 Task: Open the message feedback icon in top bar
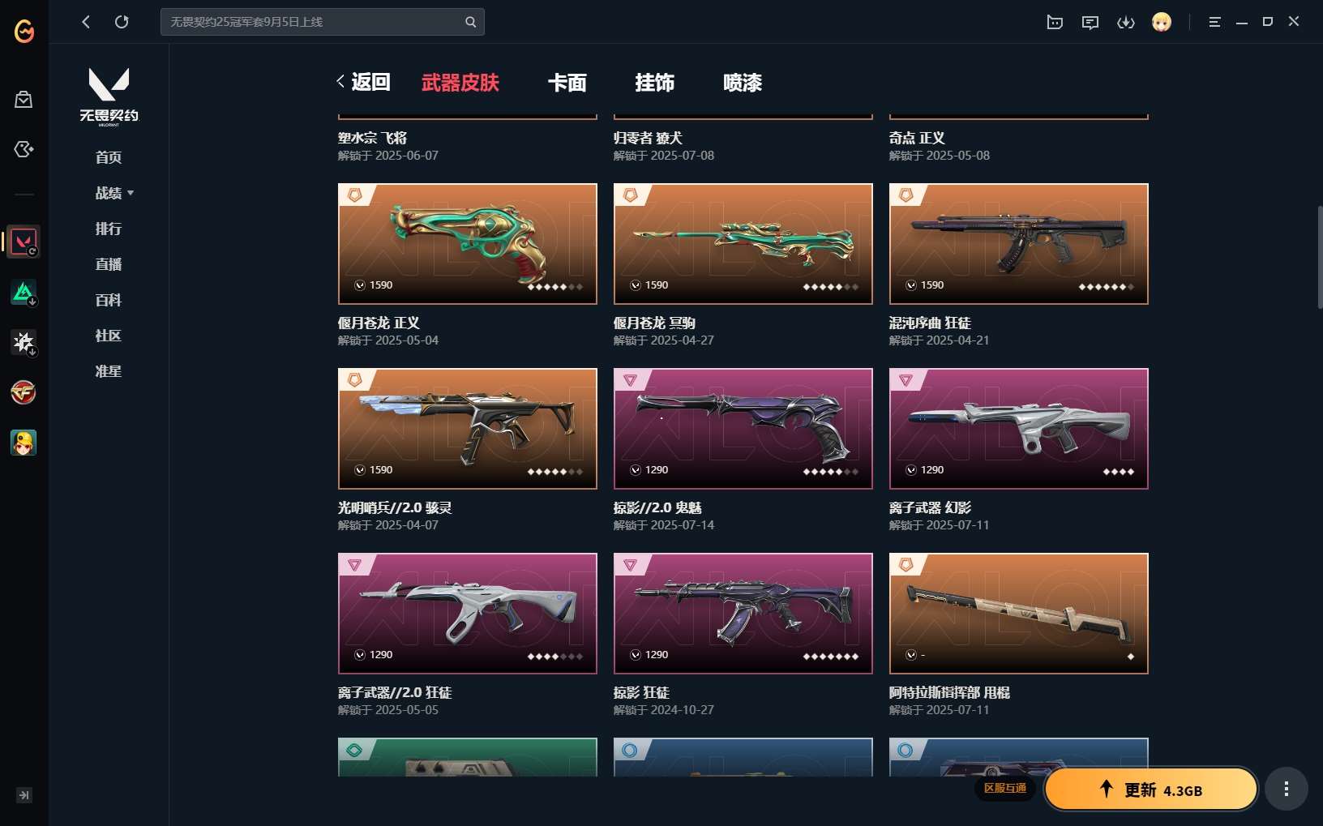tap(1090, 22)
